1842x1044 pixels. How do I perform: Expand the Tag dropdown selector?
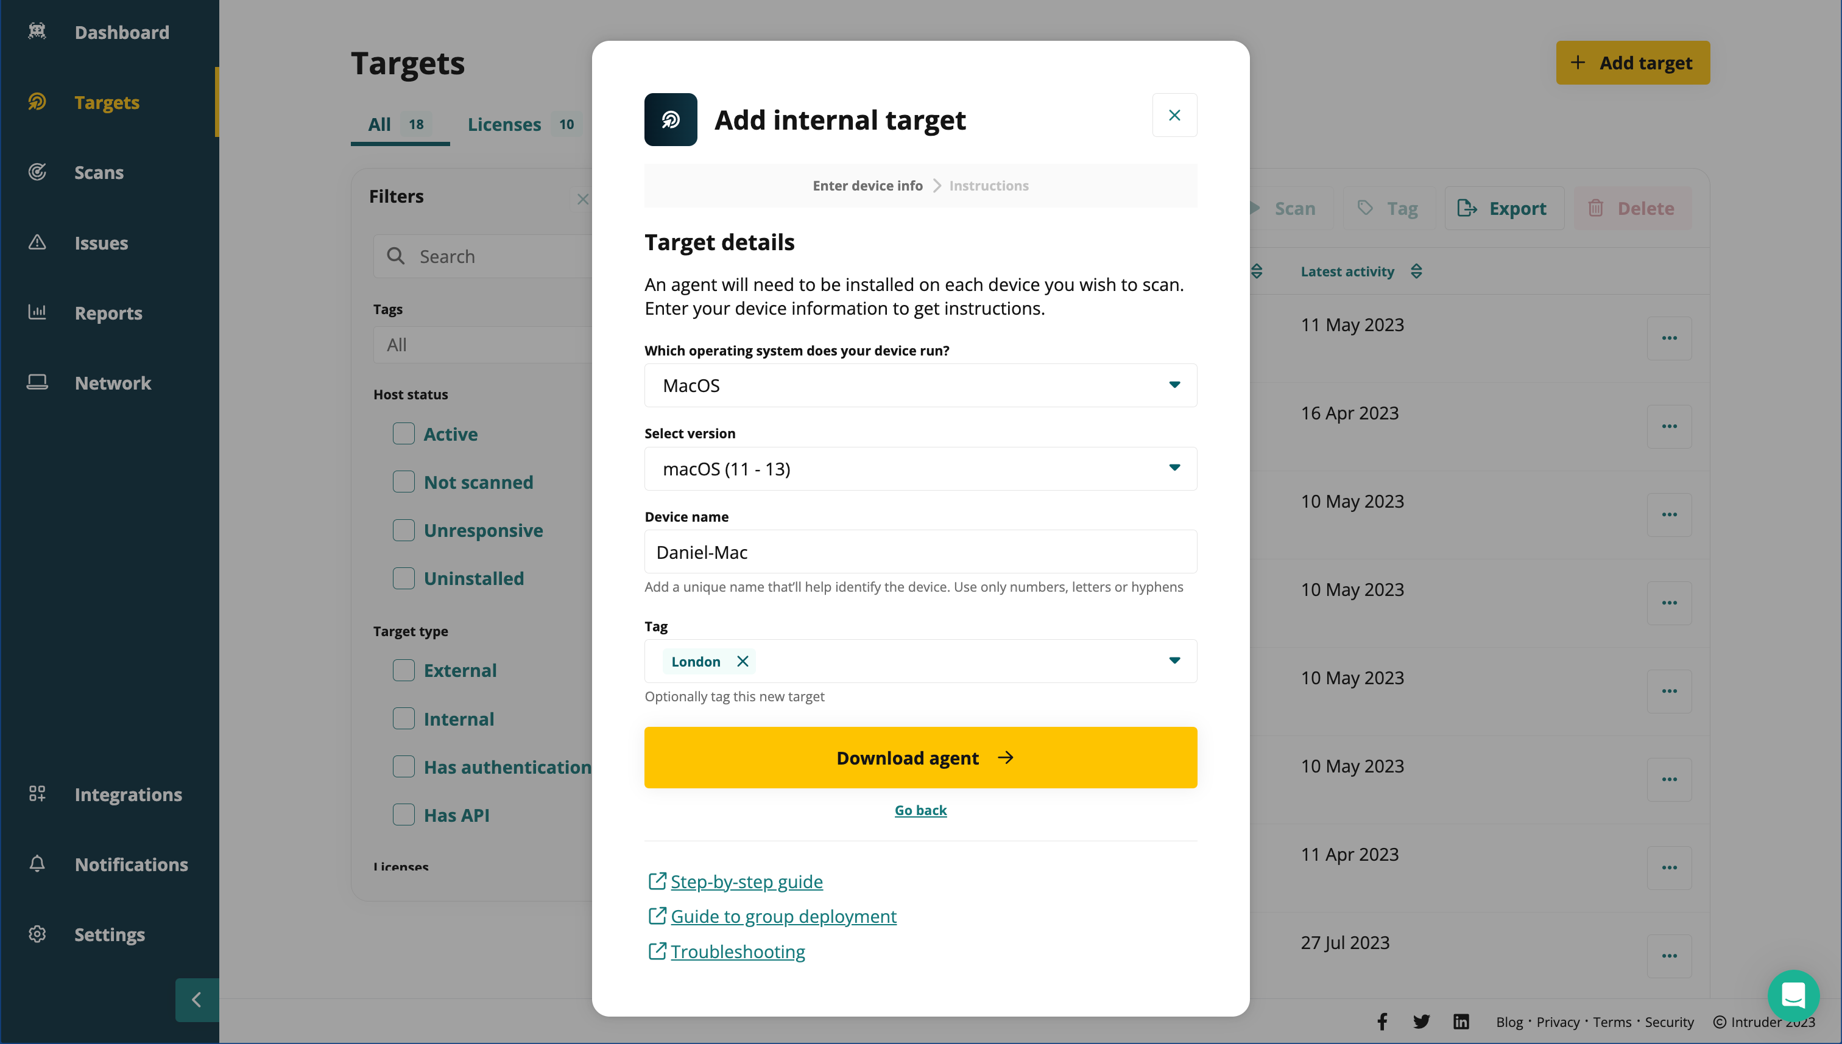click(x=1173, y=660)
